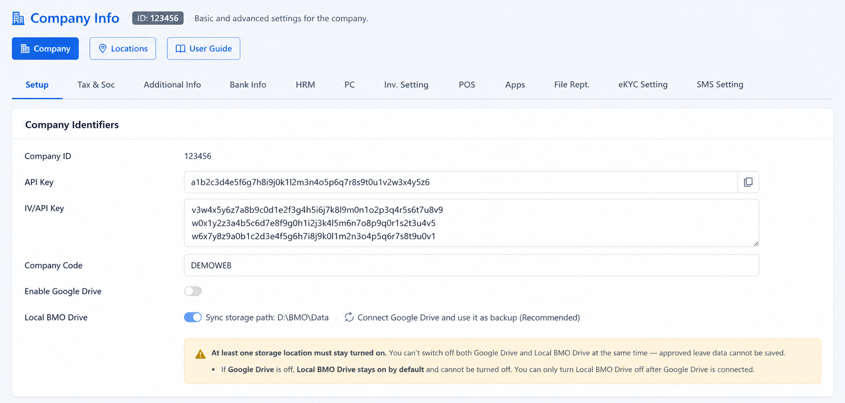Click the IV/API Key textarea resize handle

756,243
